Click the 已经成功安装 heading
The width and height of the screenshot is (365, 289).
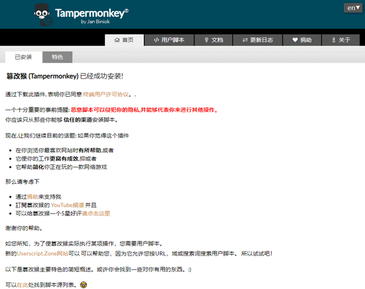click(102, 76)
